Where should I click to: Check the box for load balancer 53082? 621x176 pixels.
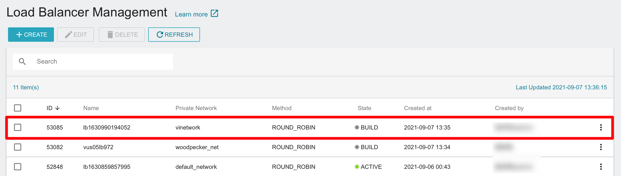click(x=18, y=147)
